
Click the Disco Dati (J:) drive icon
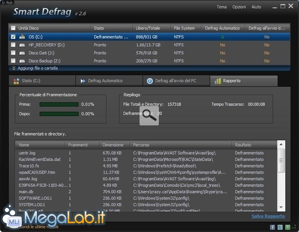click(22, 53)
